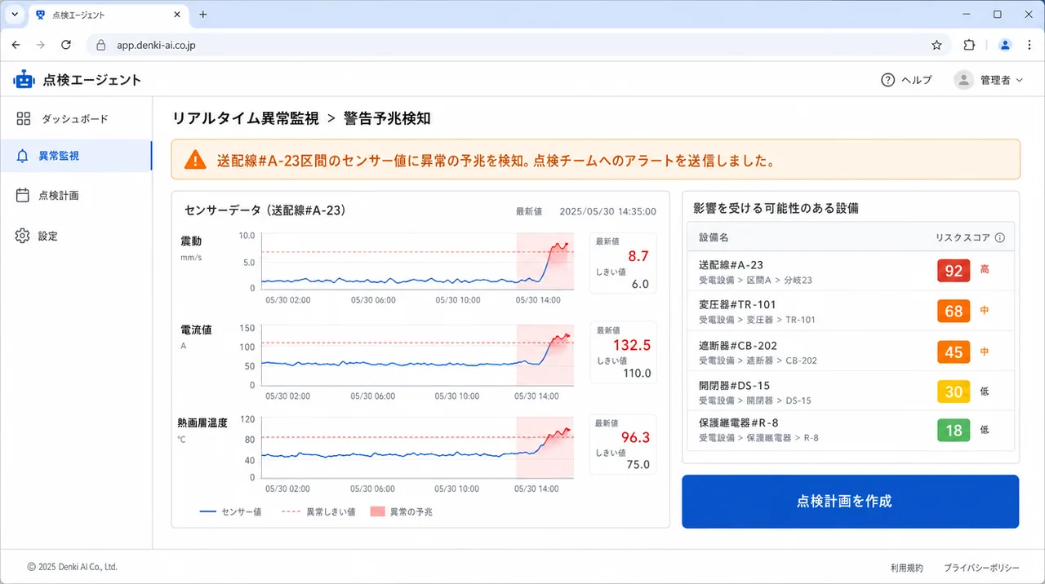Image resolution: width=1045 pixels, height=584 pixels.
Task: Open the 設定 menu item
Action: (x=76, y=236)
